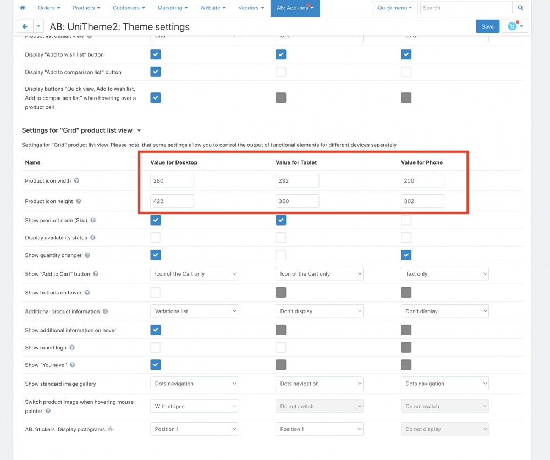Click the search magnifier button

tap(520, 8)
